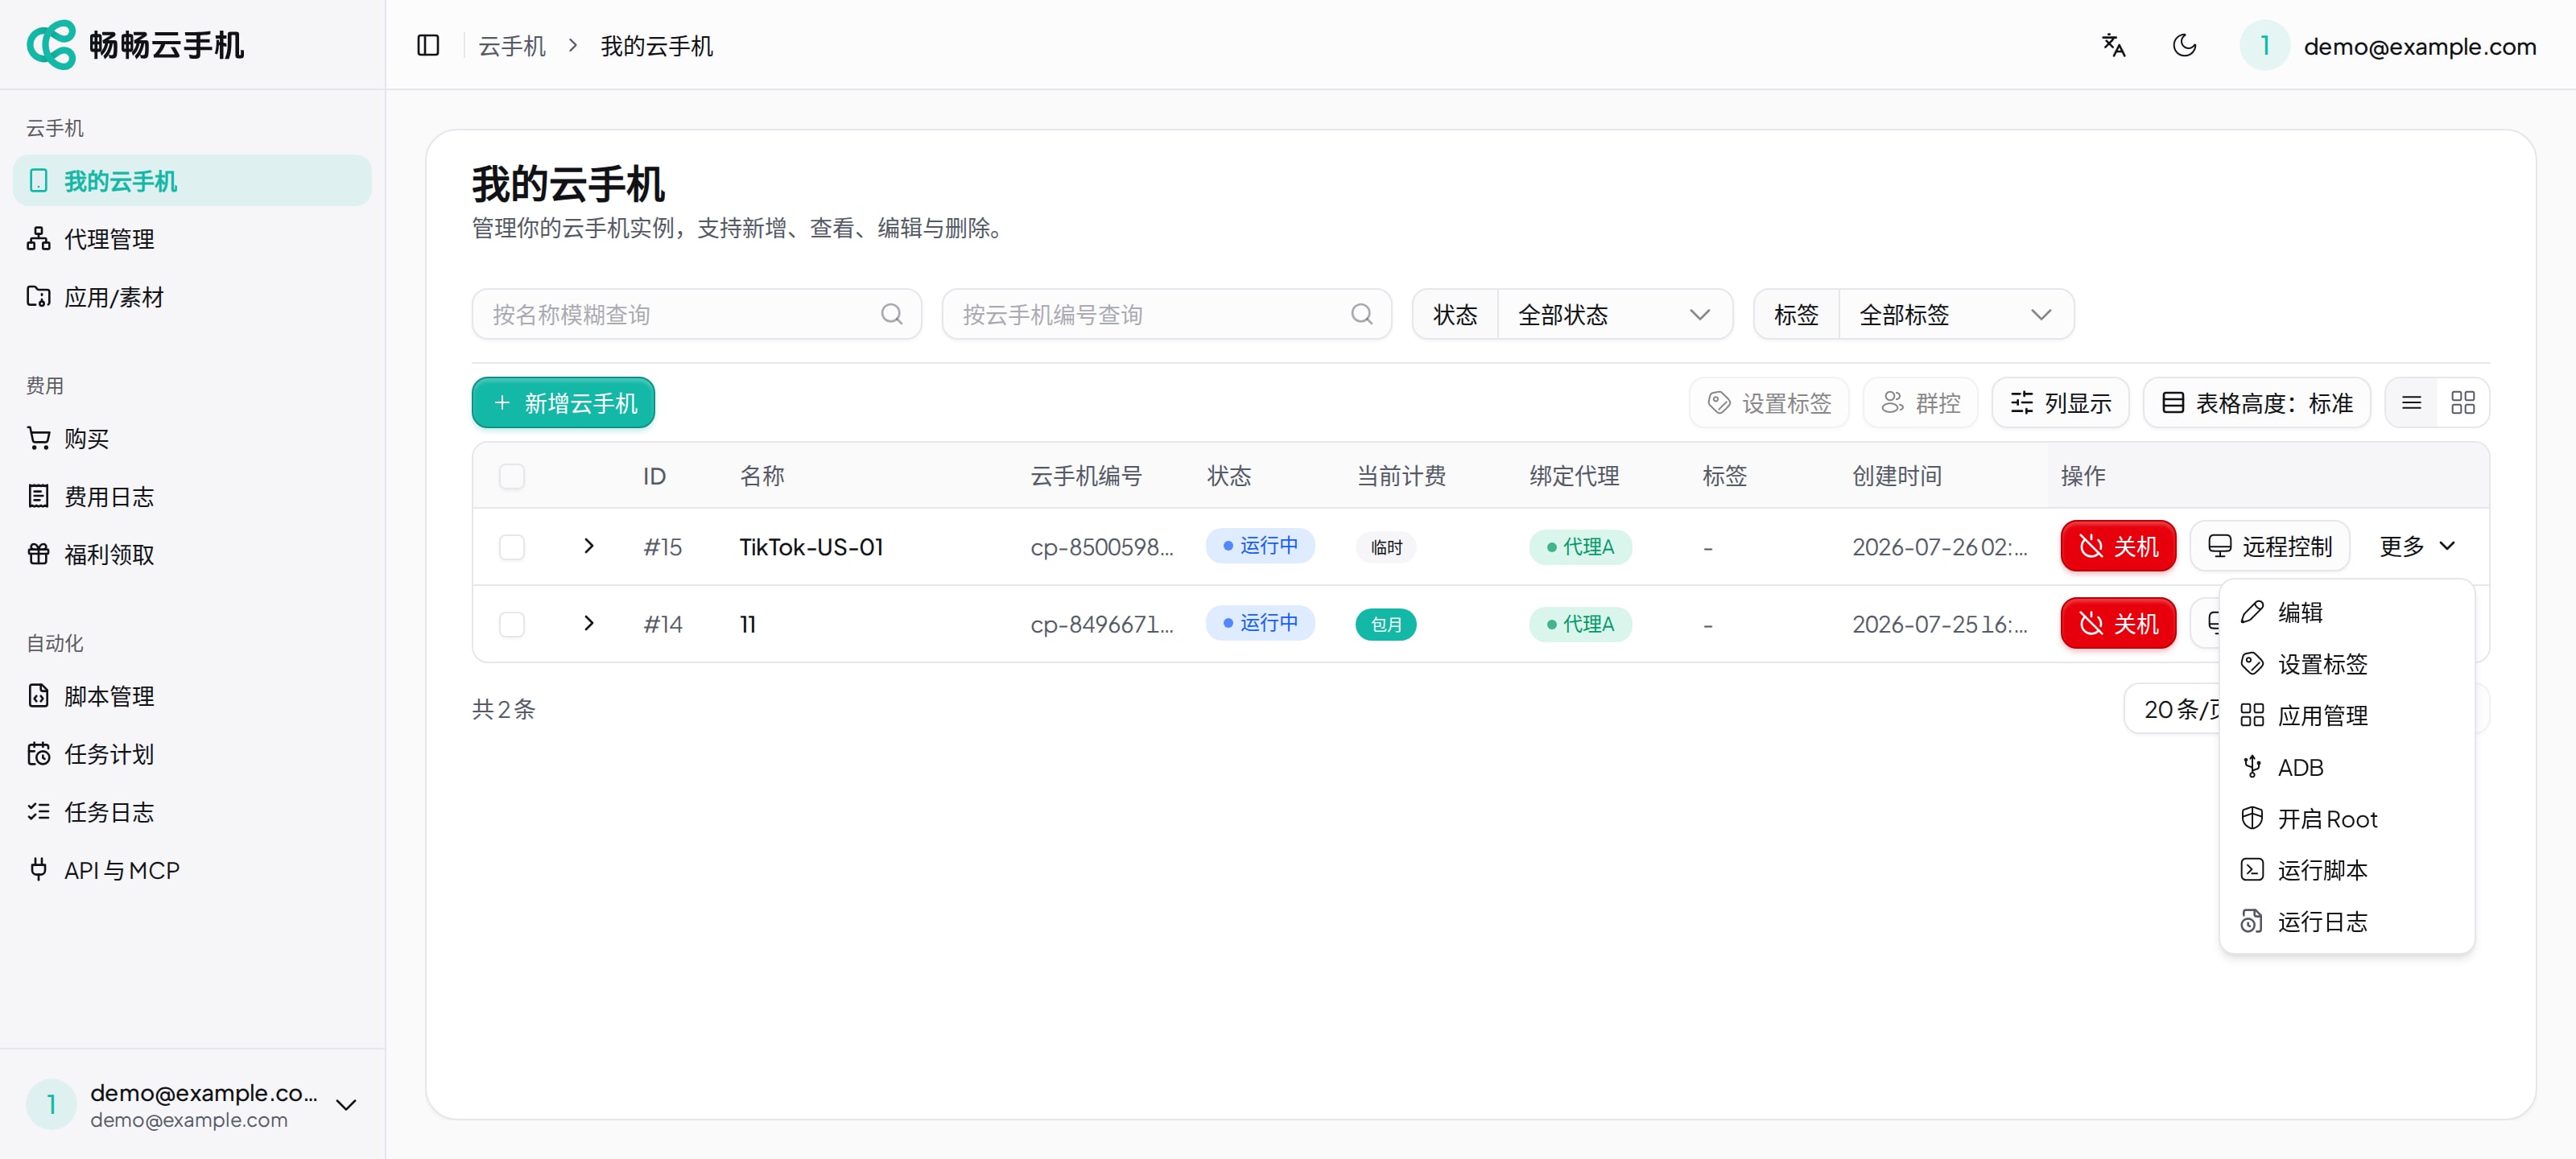Screen dimensions: 2576x1159
Task: Focus the 按云手机编号查询 search field
Action: [x=1166, y=315]
